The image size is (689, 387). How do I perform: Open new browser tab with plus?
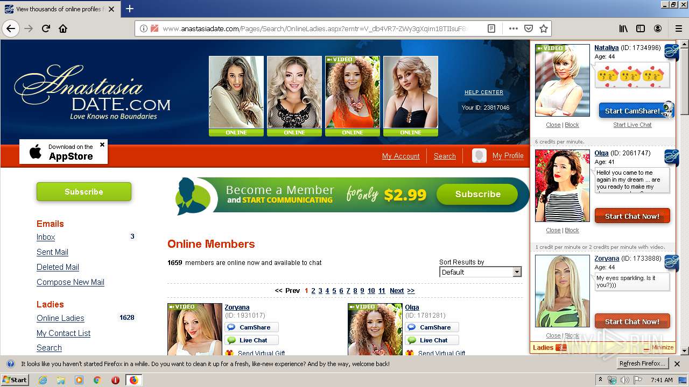point(130,9)
